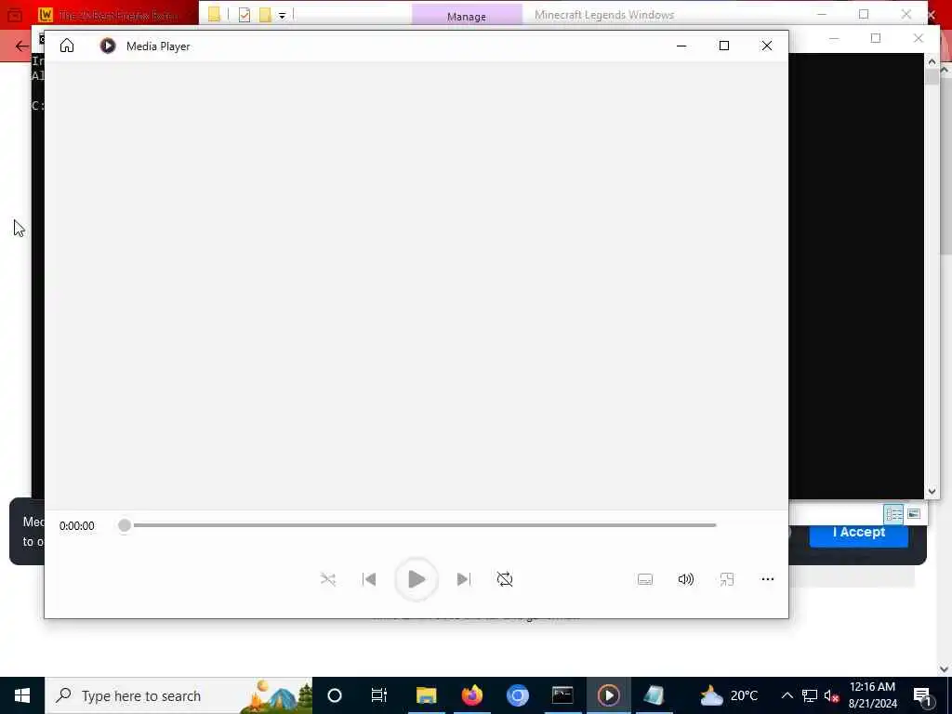Image resolution: width=952 pixels, height=714 pixels.
Task: Open File Explorer from the taskbar
Action: [x=426, y=695]
